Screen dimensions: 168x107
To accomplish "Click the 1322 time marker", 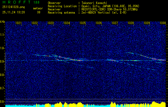I will 34,23.
